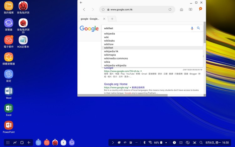Select the google - Google... tab
The width and height of the screenshot is (235, 147).
point(90,19)
